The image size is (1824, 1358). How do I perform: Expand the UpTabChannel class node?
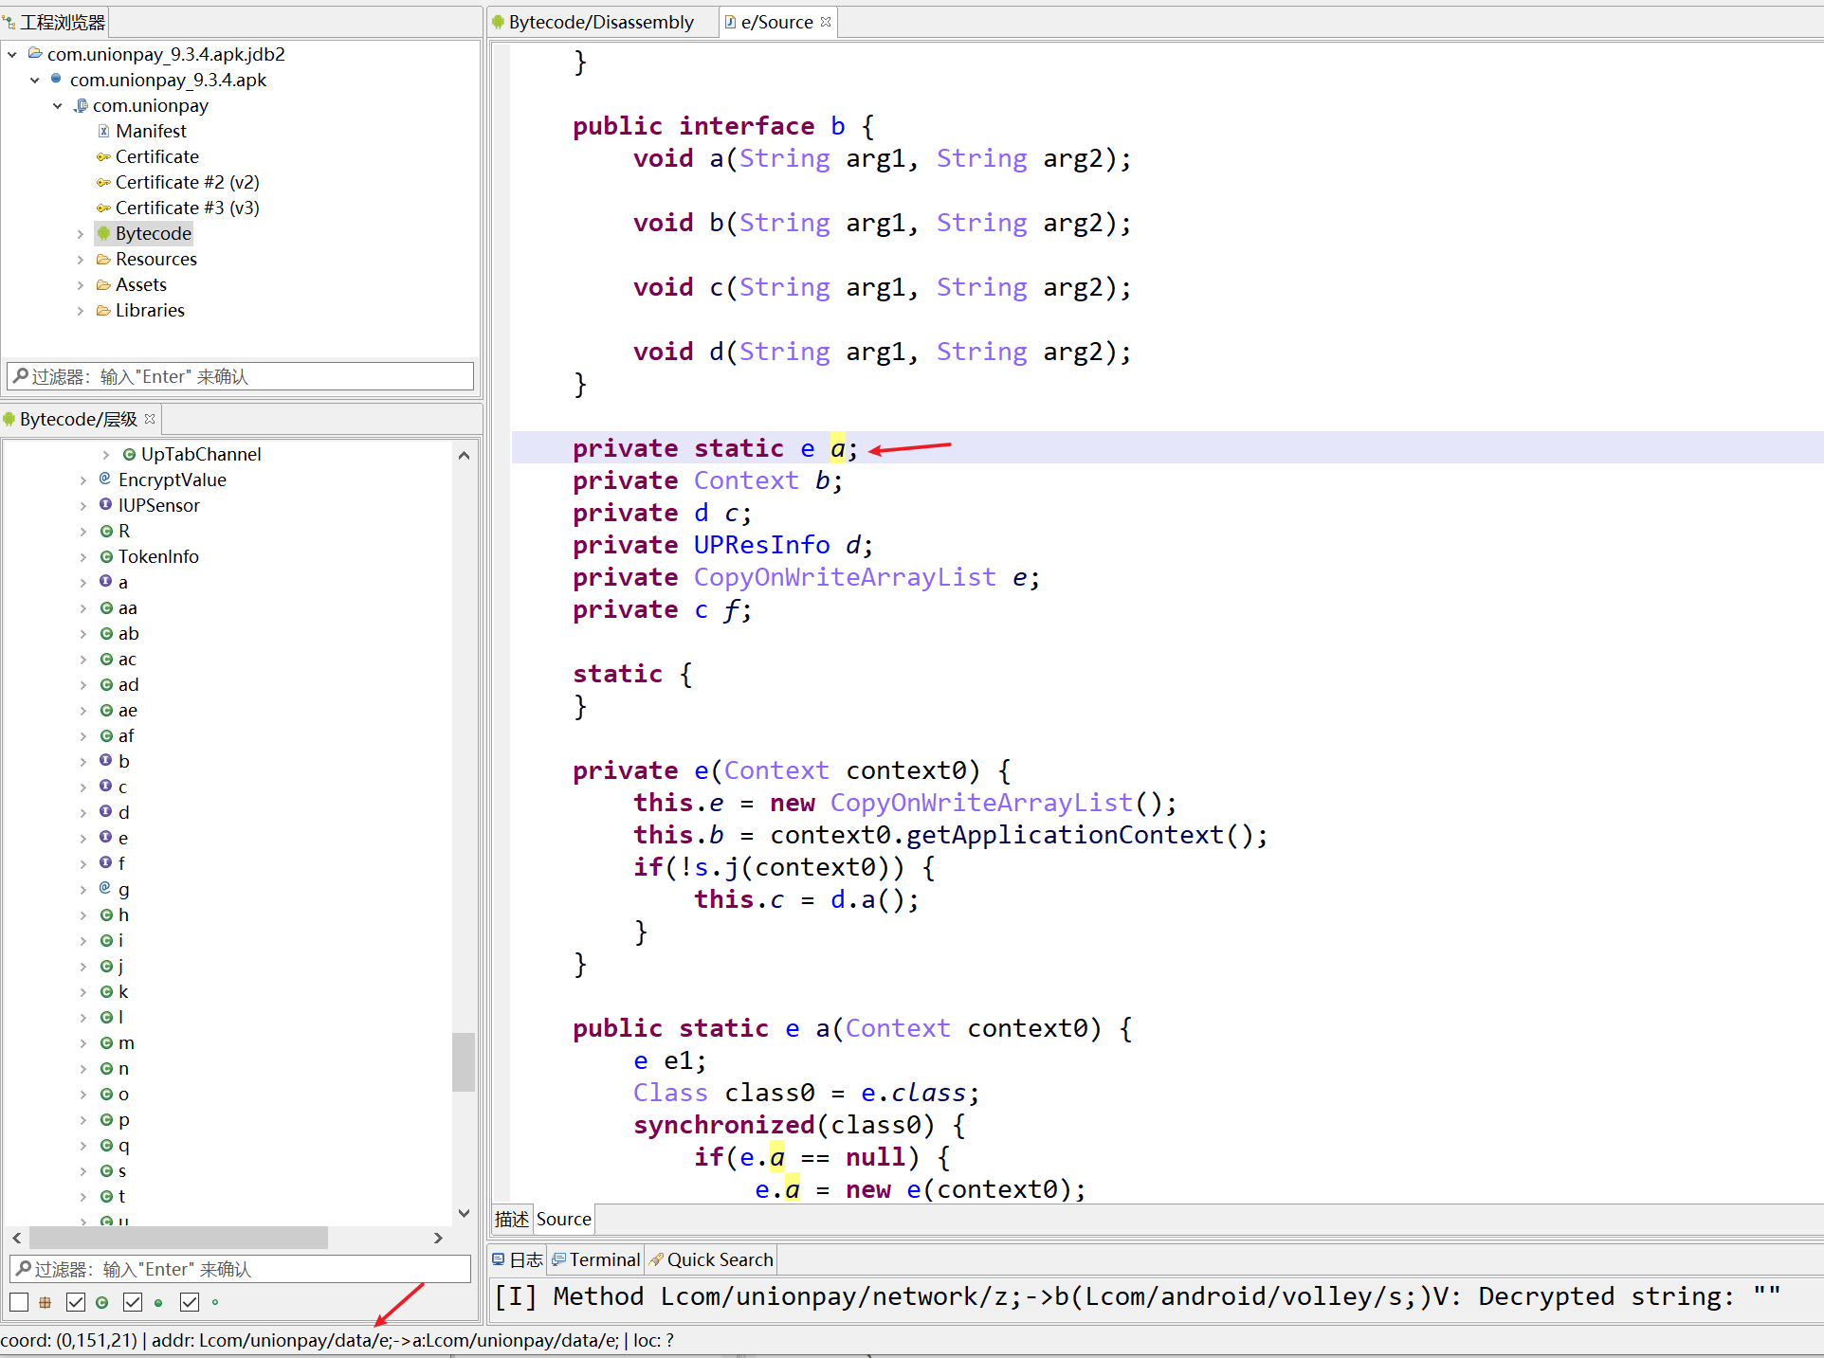pos(106,455)
